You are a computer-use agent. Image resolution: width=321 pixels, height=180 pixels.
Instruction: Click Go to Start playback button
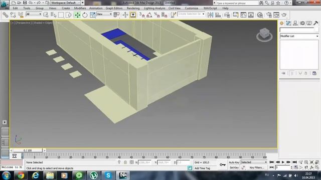pyautogui.click(x=272, y=162)
